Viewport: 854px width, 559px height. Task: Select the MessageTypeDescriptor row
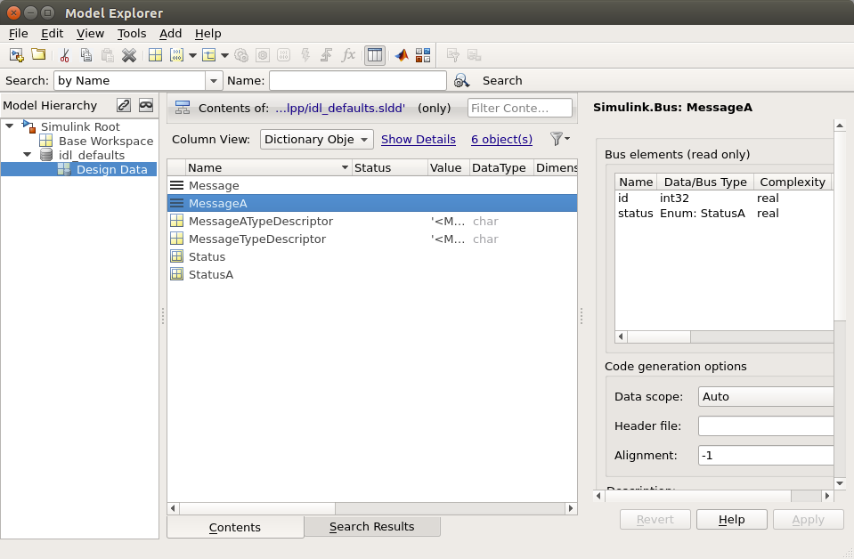pyautogui.click(x=372, y=239)
